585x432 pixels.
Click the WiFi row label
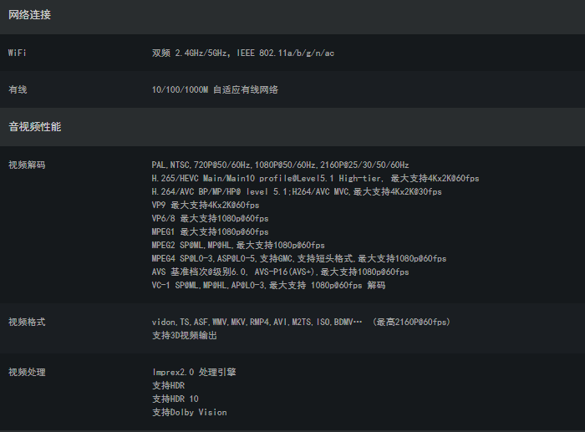click(18, 53)
